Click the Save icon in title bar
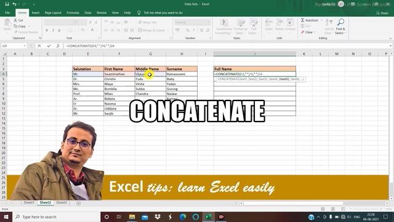394x222 pixels. [x=7, y=4]
